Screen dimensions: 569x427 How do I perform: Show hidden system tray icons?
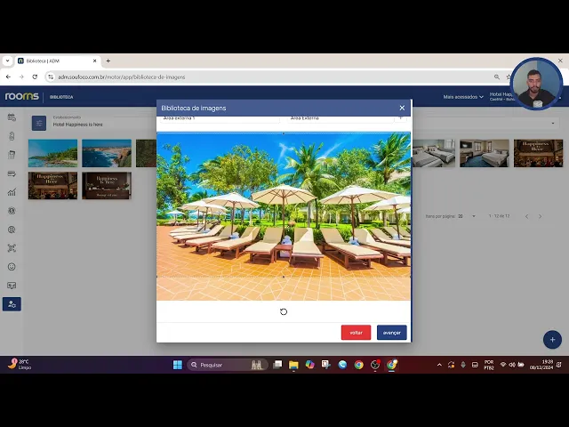pos(439,365)
